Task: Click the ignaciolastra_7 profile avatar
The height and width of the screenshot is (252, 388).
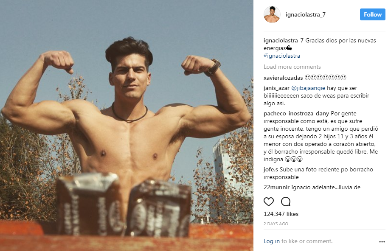Action: (272, 14)
